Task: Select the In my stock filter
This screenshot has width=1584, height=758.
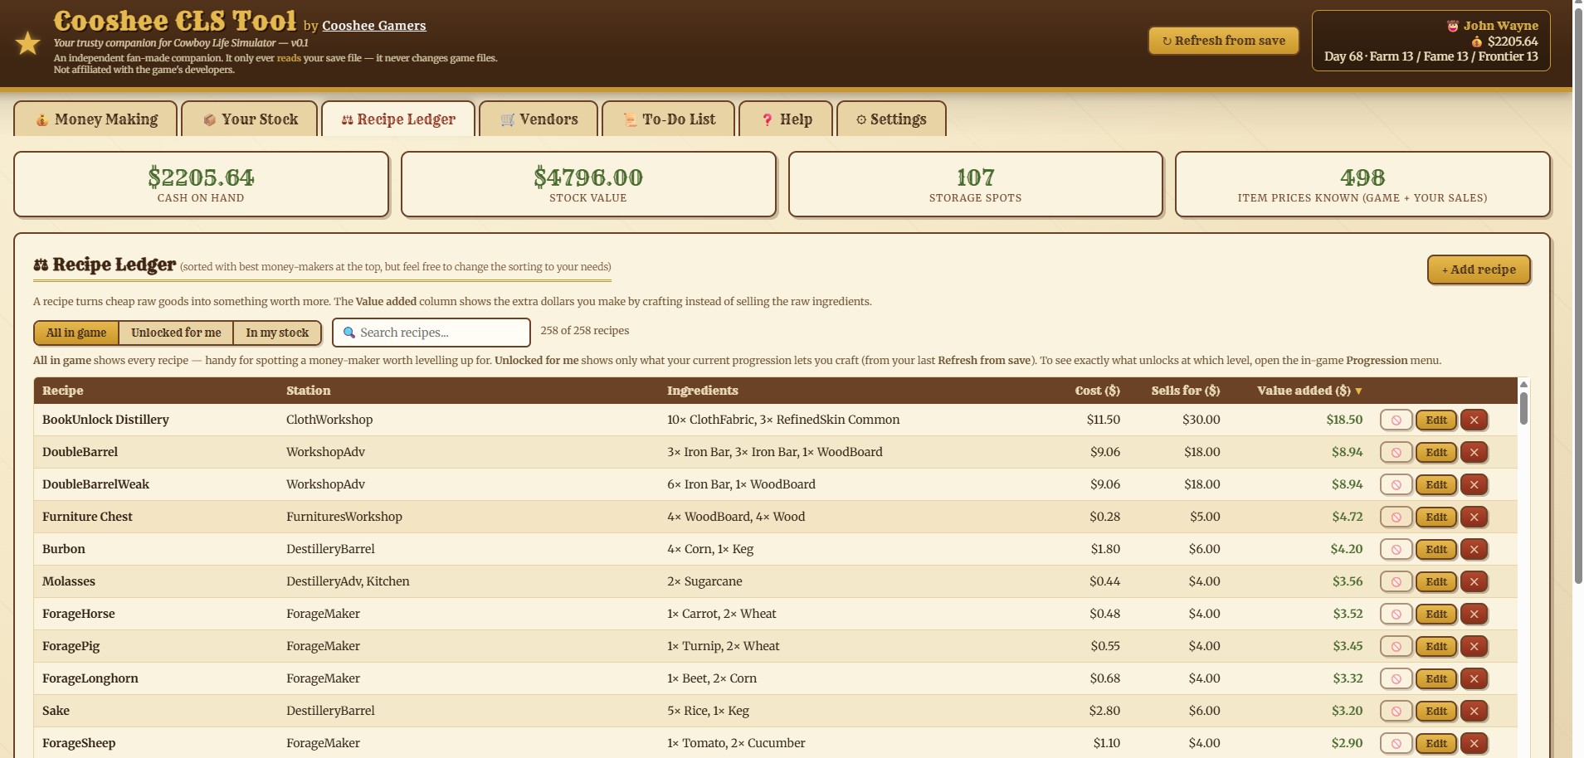Action: 277,333
